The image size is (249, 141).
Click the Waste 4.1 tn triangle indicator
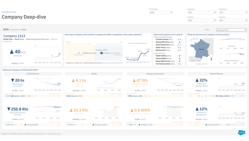click(73, 80)
